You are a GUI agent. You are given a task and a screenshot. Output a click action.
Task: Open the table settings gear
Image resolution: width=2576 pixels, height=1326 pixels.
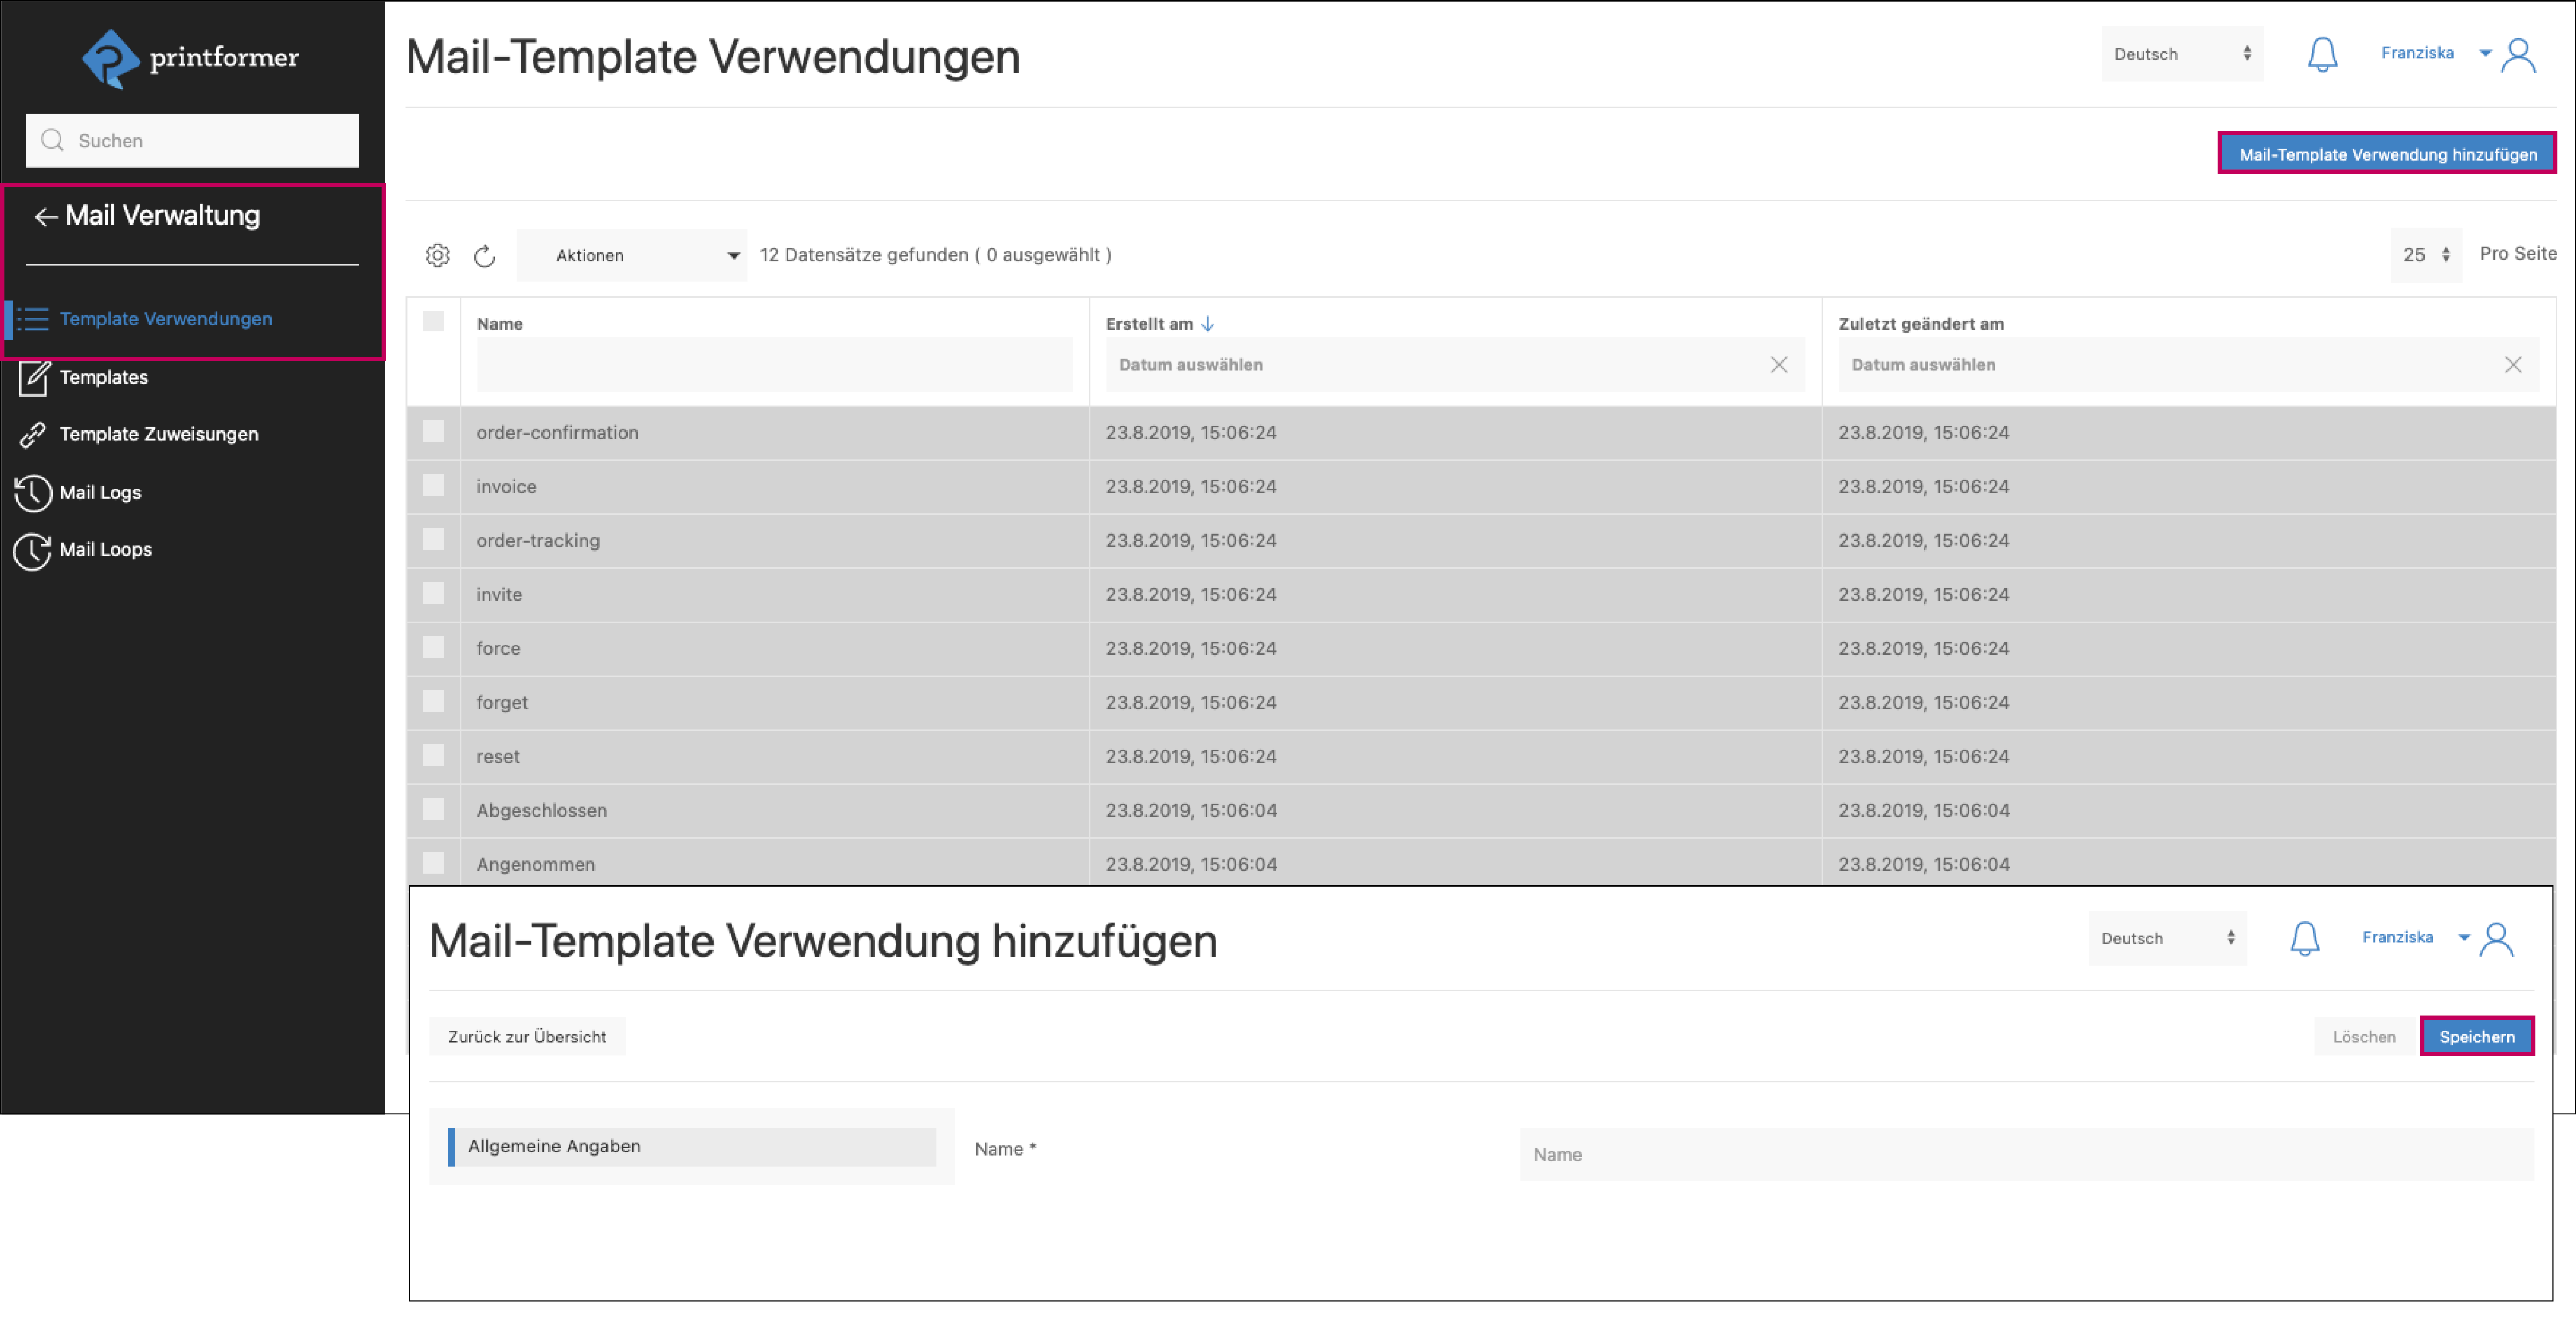tap(437, 255)
